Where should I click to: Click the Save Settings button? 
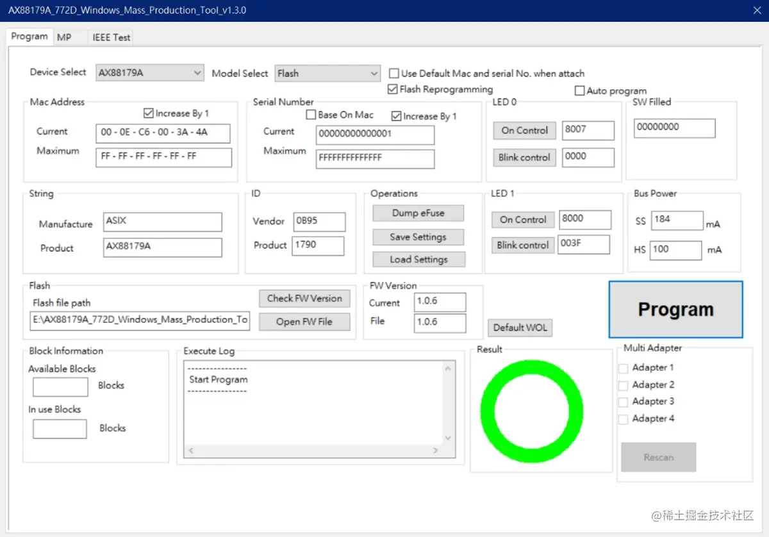coord(418,237)
